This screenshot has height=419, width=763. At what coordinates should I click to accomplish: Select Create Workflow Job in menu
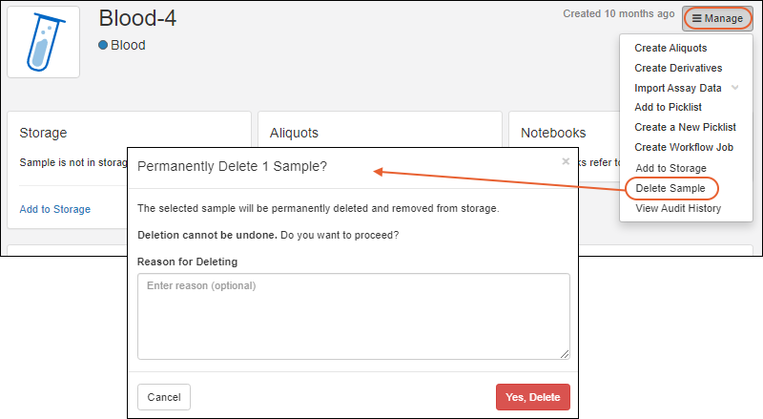684,147
